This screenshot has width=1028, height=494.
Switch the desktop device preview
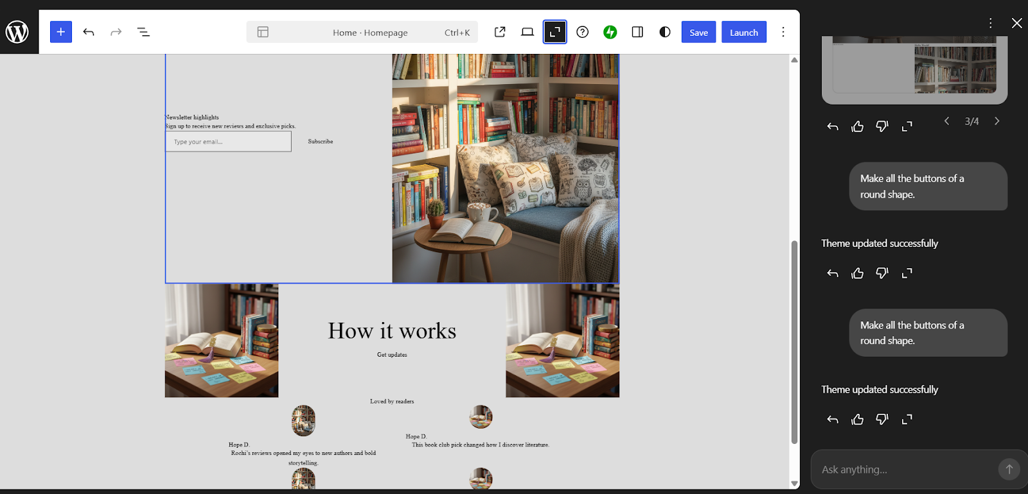coord(527,32)
